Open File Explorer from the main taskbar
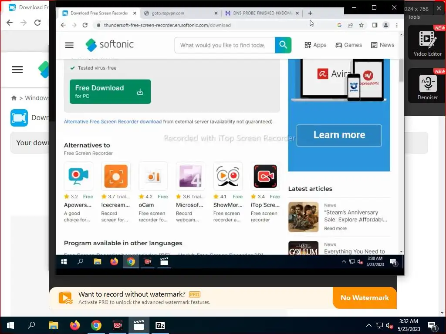 53,325
